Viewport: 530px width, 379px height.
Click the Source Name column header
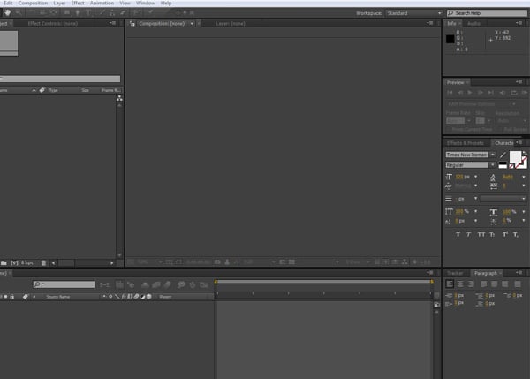point(57,297)
